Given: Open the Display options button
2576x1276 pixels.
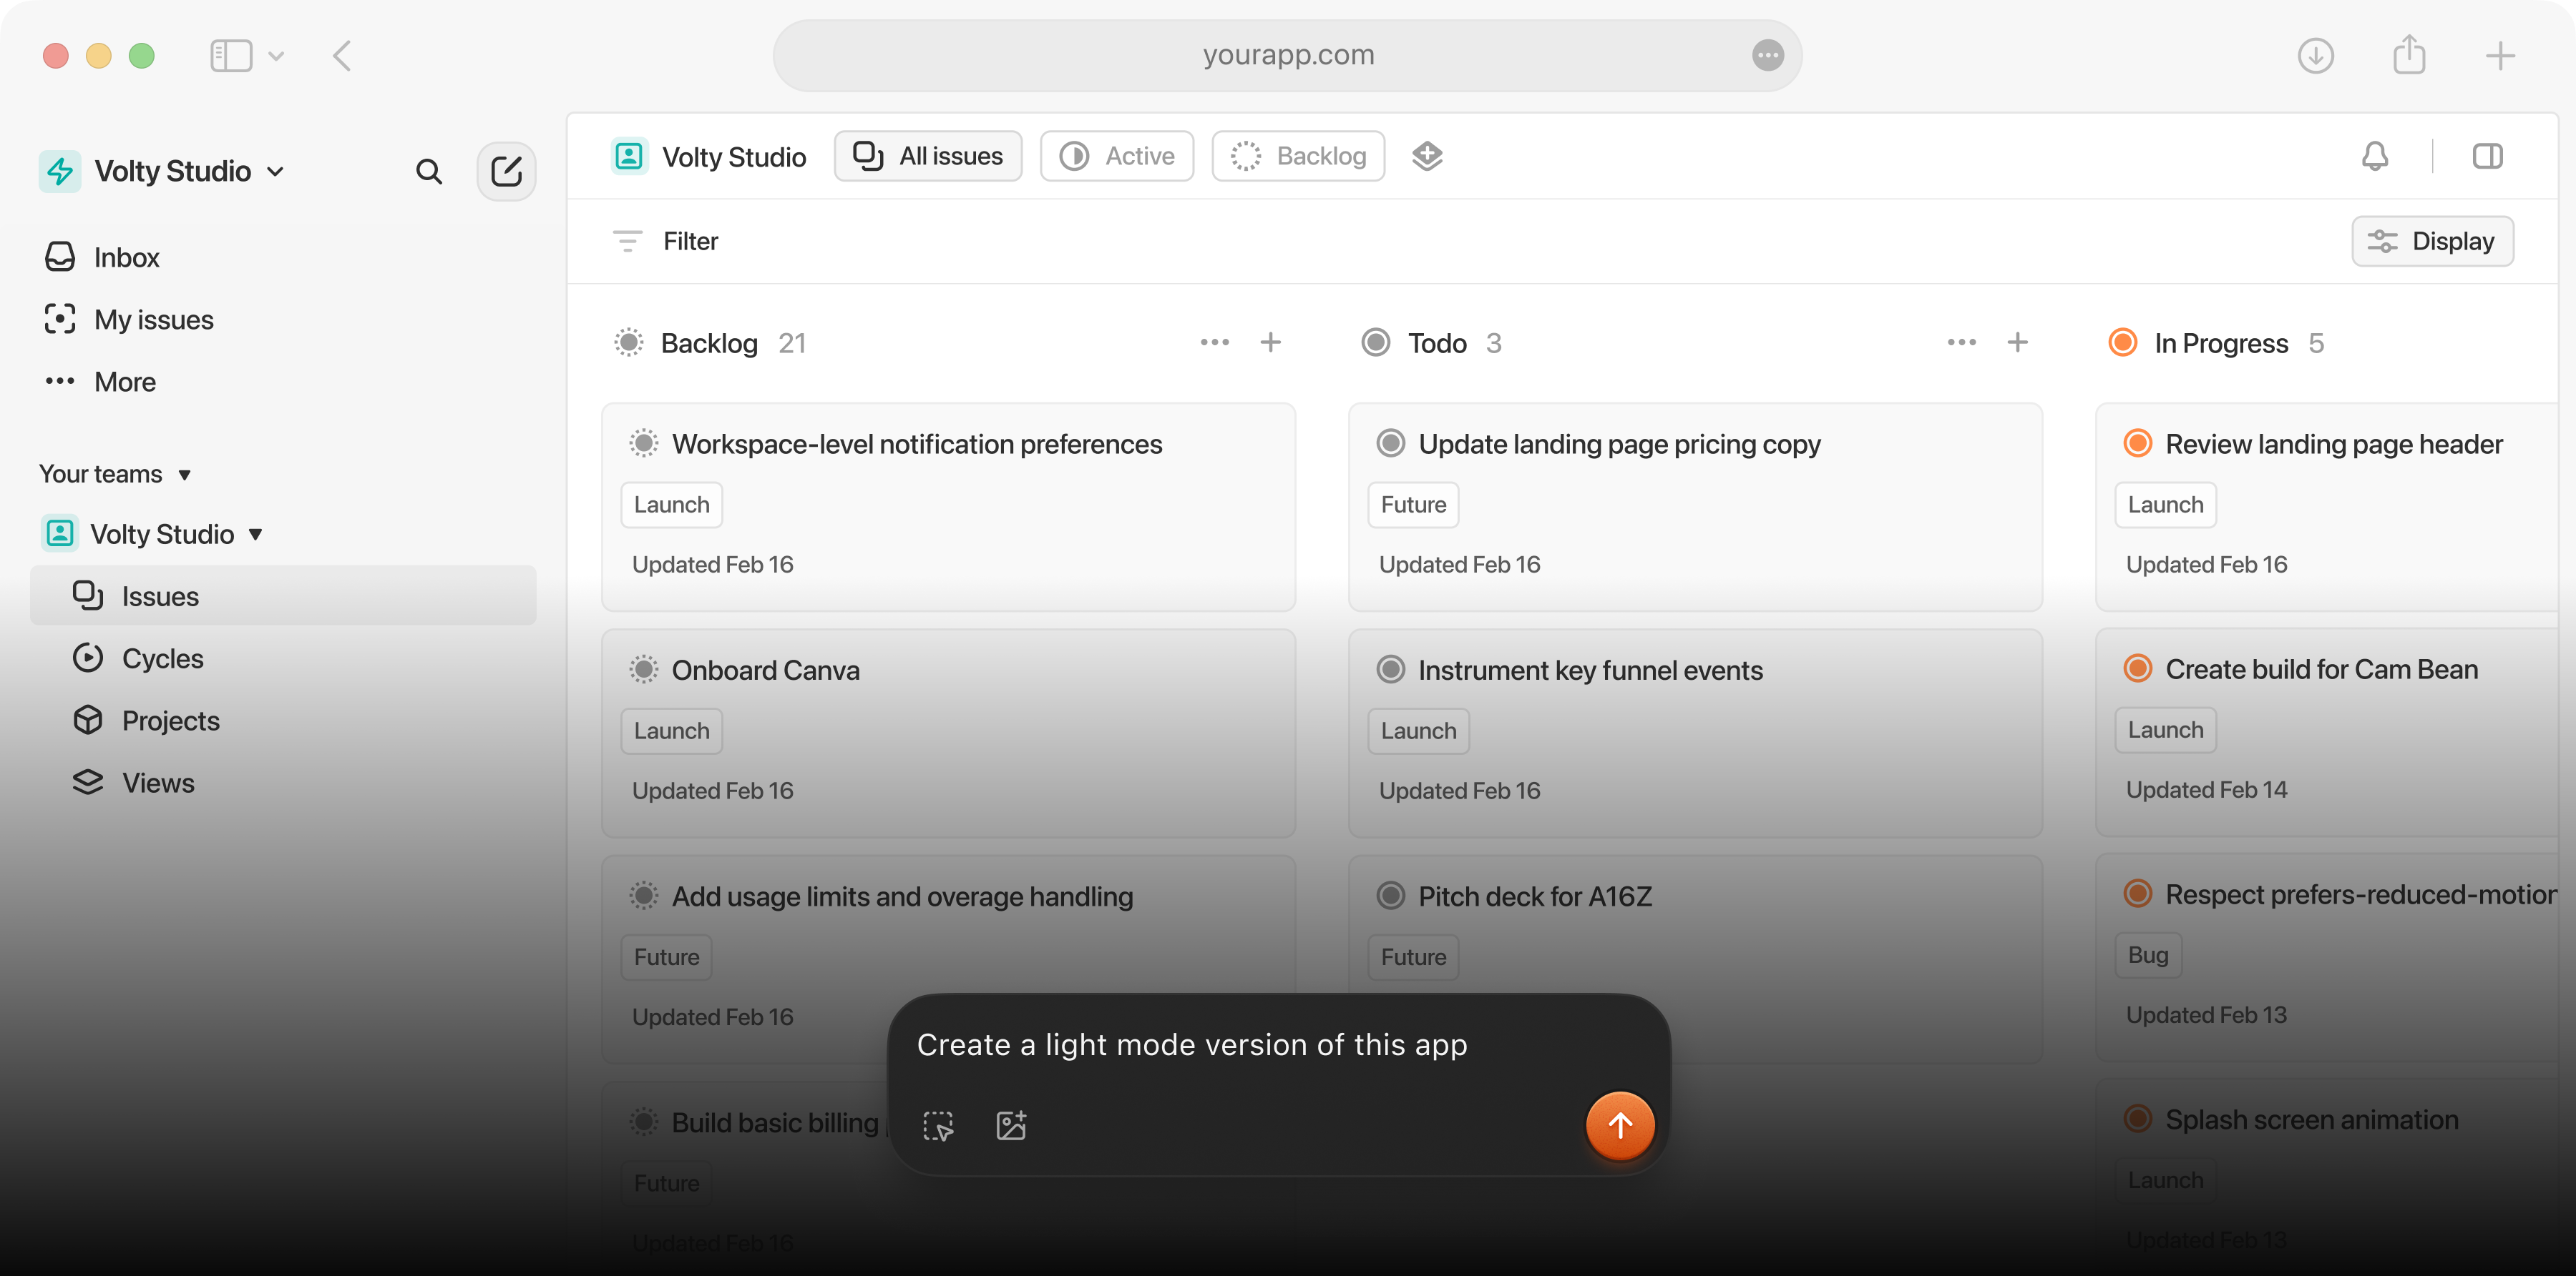Looking at the screenshot, I should [x=2432, y=241].
